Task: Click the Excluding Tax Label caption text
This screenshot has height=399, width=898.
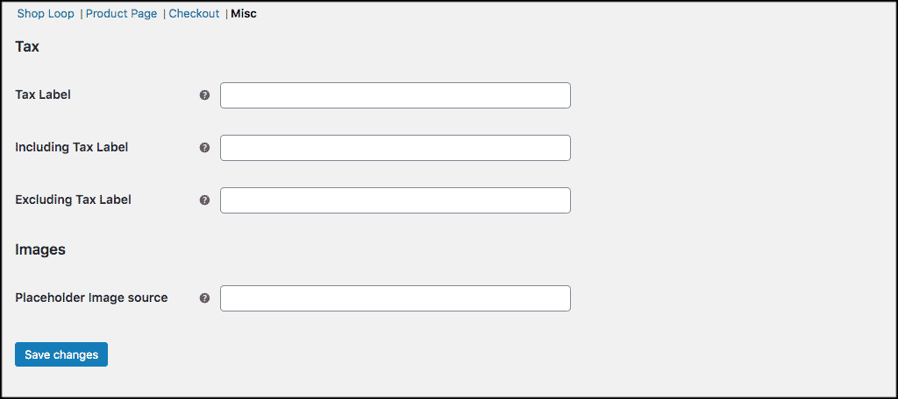Action: (x=74, y=199)
